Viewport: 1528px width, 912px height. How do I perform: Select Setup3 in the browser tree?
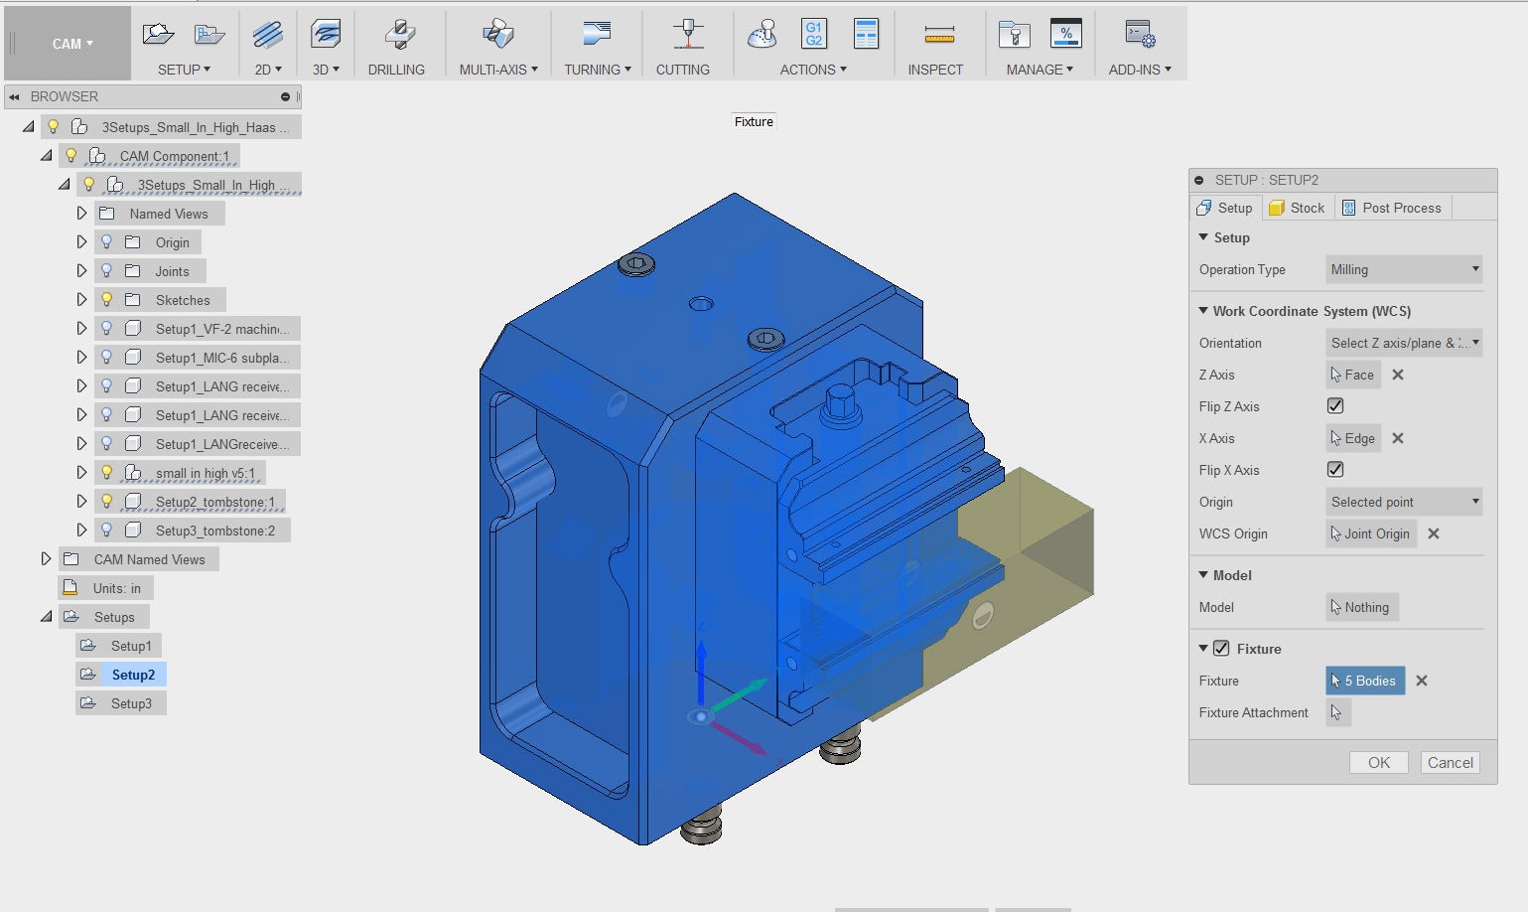pyautogui.click(x=131, y=703)
